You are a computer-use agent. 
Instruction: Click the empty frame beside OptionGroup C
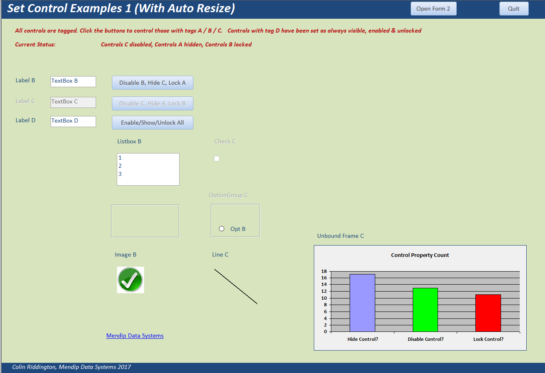pos(145,221)
